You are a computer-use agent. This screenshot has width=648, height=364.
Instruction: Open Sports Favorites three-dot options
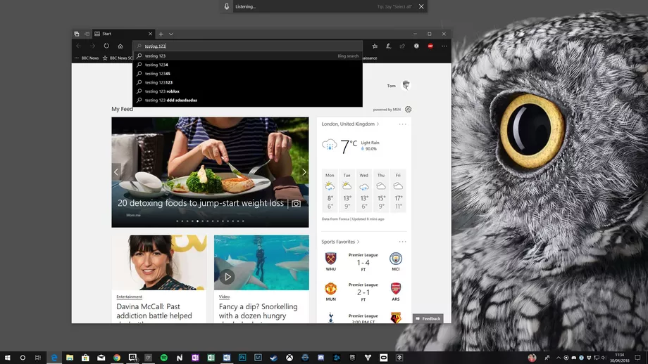(403, 242)
